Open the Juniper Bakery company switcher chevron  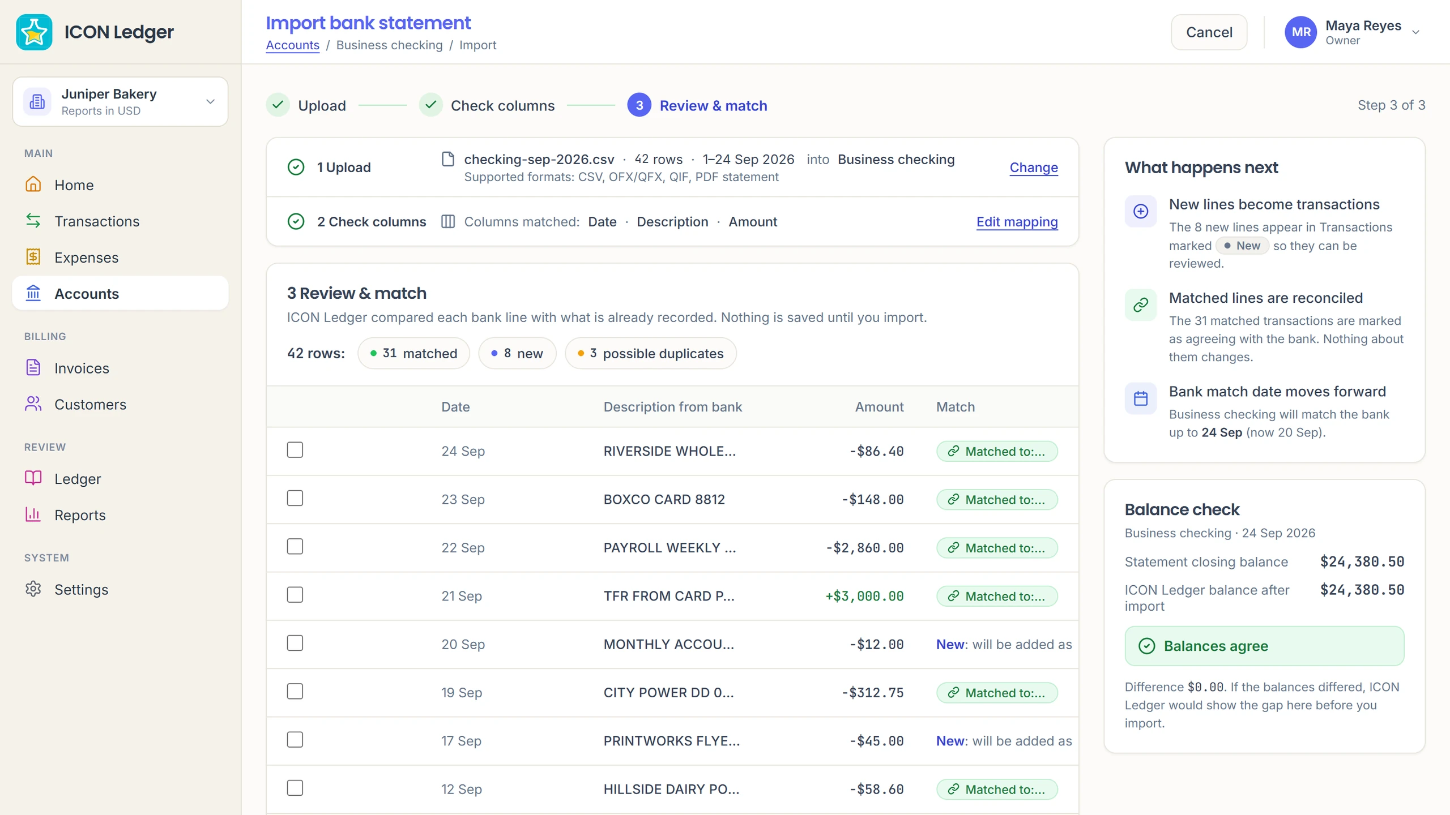tap(211, 102)
